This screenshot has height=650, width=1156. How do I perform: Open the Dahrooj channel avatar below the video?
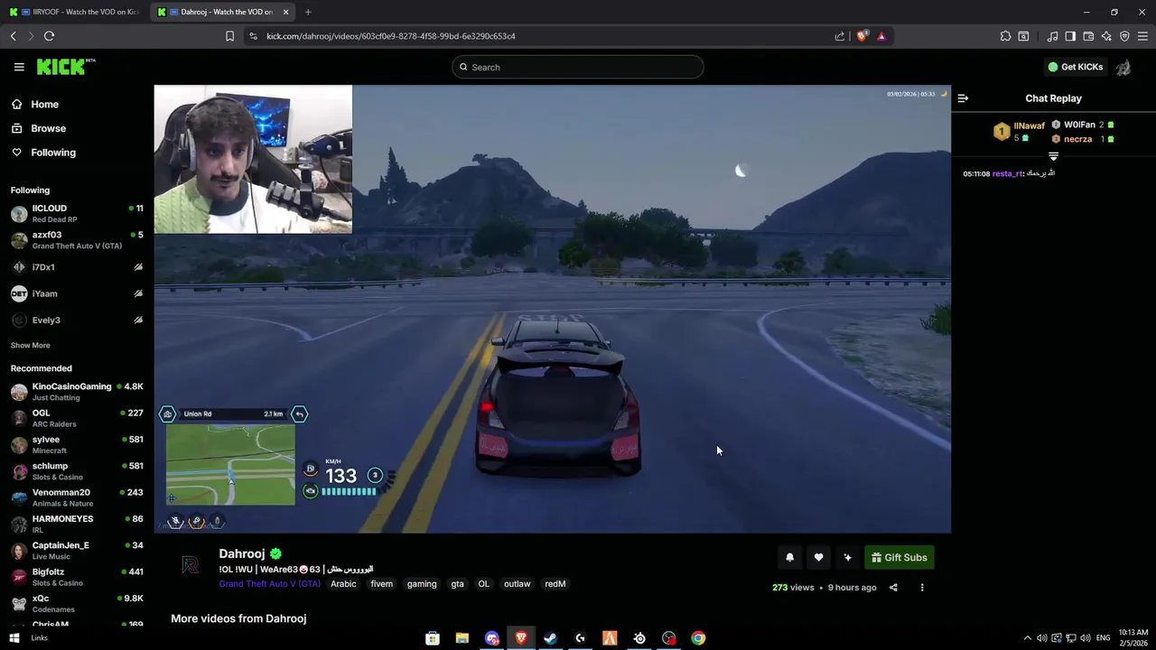coord(190,565)
